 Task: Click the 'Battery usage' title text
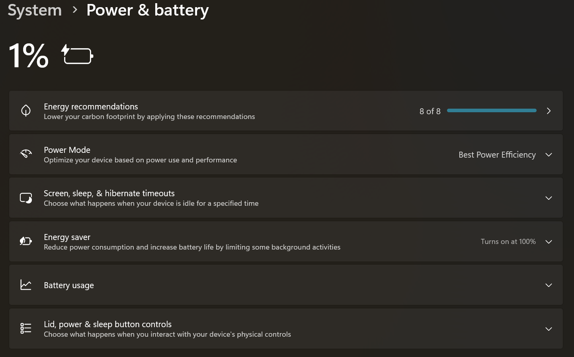point(69,285)
